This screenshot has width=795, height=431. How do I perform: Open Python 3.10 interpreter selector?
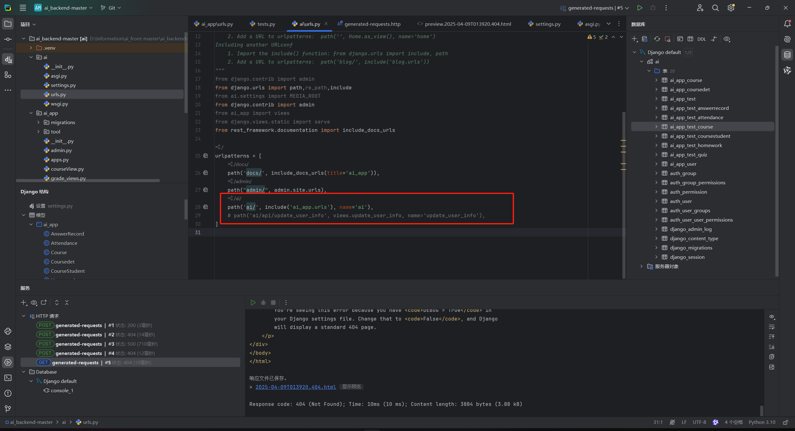pyautogui.click(x=762, y=422)
